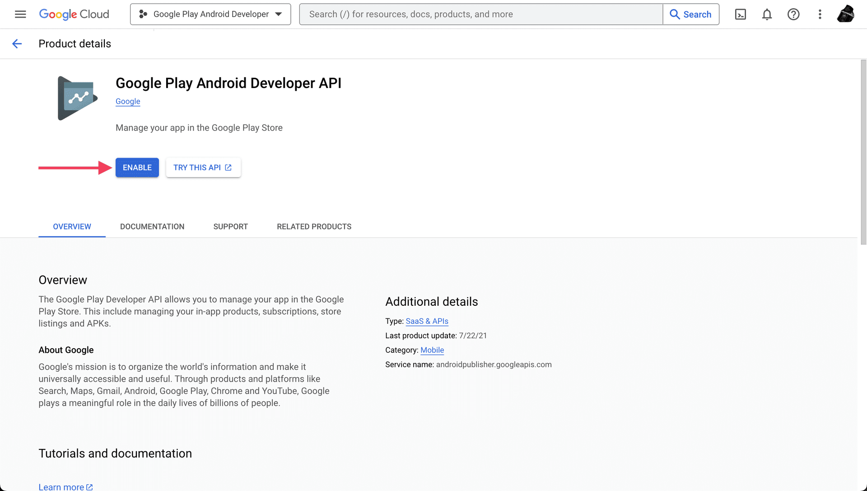Click the Mobile category link
Image resolution: width=867 pixels, height=491 pixels.
pyautogui.click(x=431, y=350)
